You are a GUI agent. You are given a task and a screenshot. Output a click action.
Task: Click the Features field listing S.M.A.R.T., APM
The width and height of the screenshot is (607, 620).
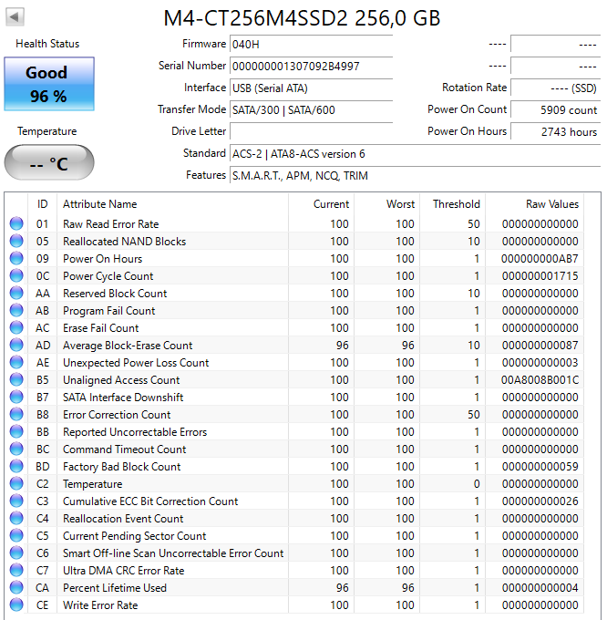coord(415,175)
